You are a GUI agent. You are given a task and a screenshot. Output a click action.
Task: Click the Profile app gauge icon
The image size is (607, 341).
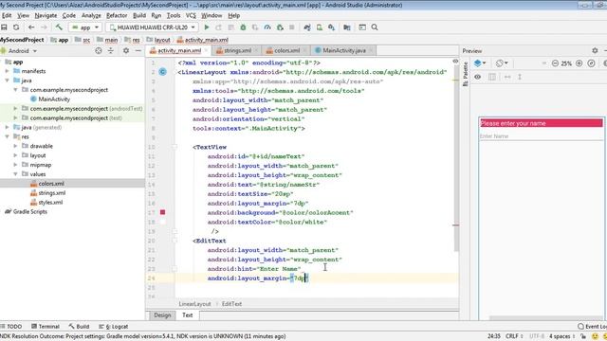267,27
